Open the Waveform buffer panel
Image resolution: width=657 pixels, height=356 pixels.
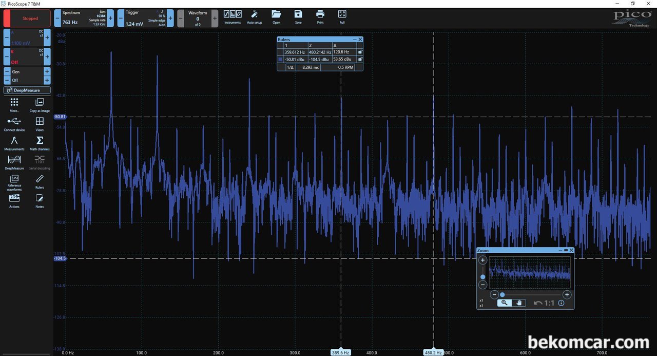[198, 18]
